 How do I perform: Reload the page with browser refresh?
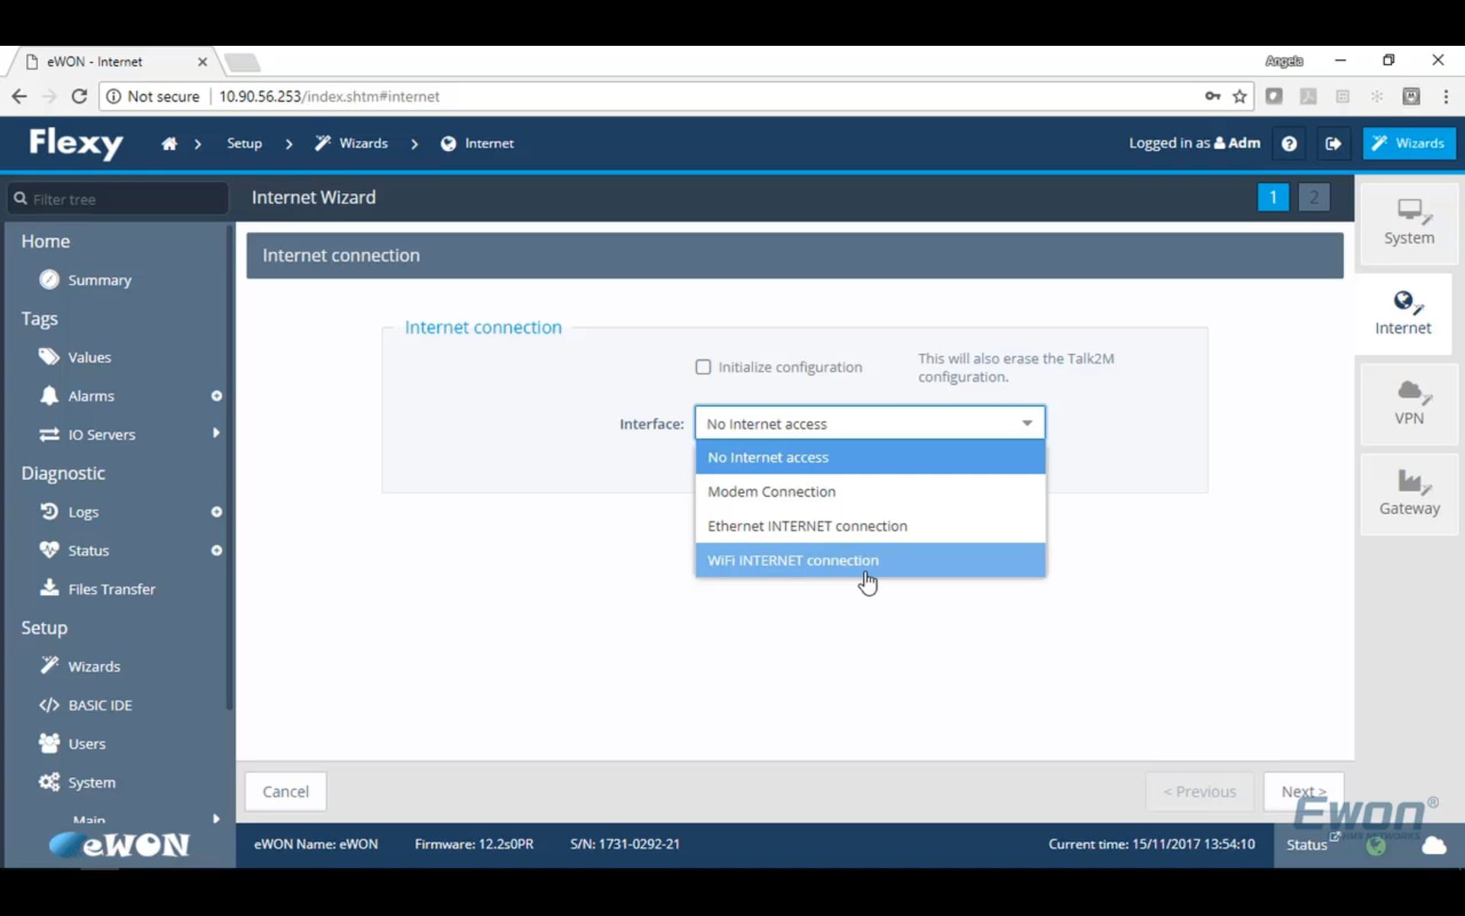coord(79,96)
